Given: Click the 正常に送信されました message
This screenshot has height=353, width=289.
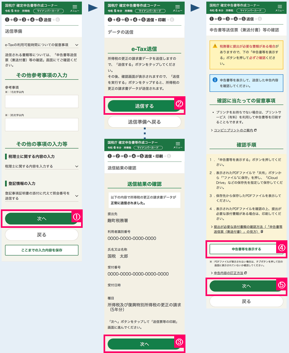Looking at the screenshot, I should click(x=128, y=203).
